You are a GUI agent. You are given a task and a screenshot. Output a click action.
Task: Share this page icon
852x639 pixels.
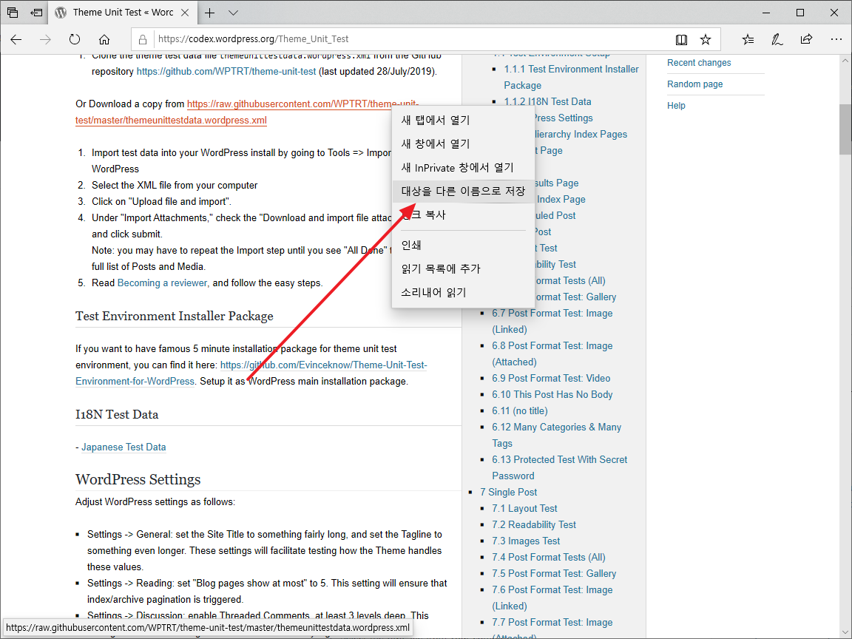[x=806, y=39]
